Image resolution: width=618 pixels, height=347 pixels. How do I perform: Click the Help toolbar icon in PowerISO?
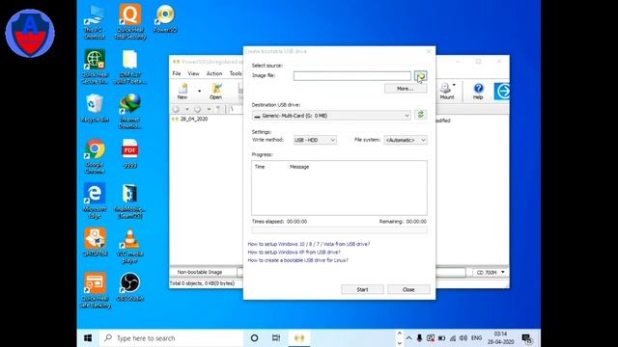[478, 92]
